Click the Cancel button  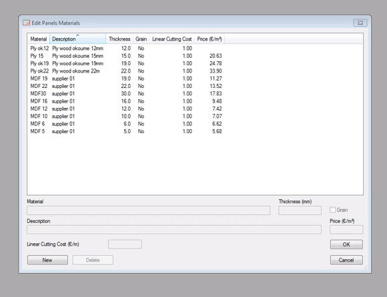[x=346, y=260]
